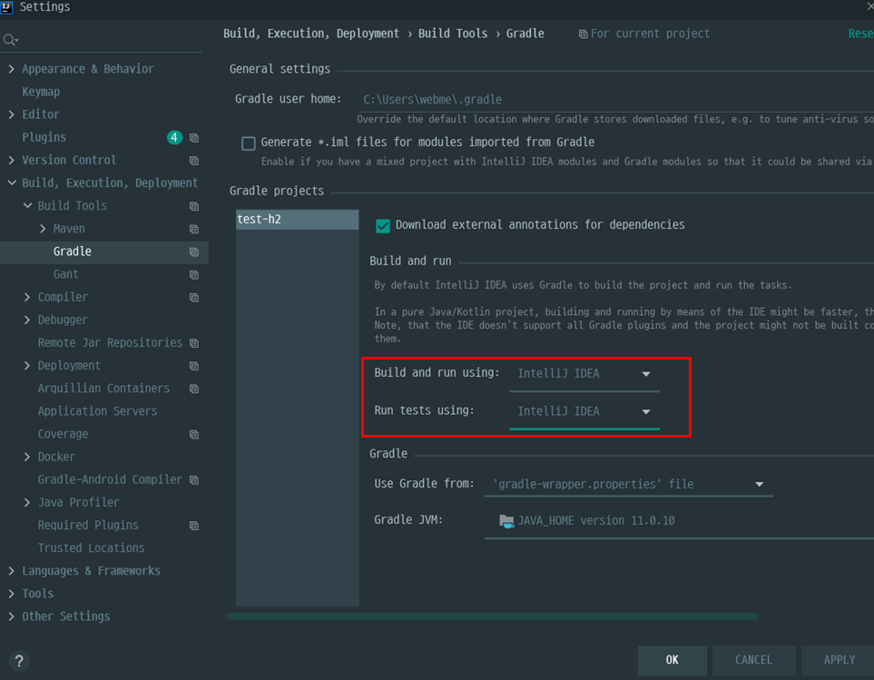Click the horizontal scrollbar of settings panel
Viewport: 874px width, 680px height.
(x=493, y=616)
